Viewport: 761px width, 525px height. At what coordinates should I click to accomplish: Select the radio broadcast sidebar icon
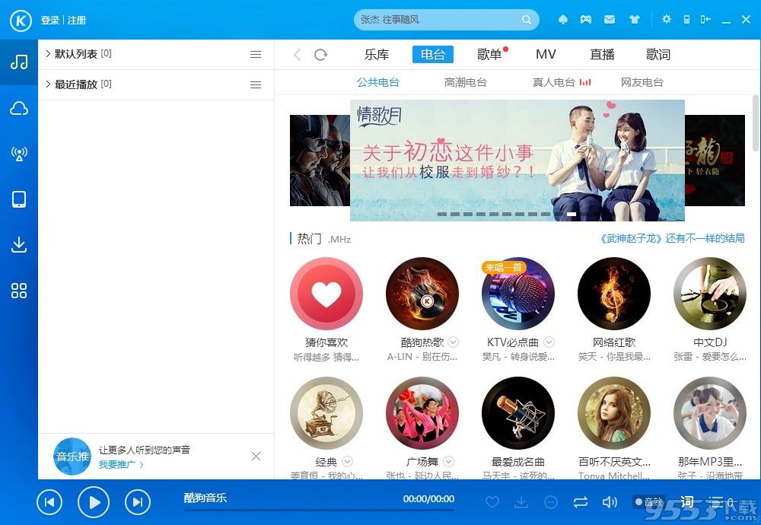(19, 154)
